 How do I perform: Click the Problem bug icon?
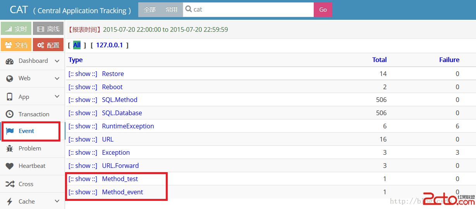tap(10, 149)
